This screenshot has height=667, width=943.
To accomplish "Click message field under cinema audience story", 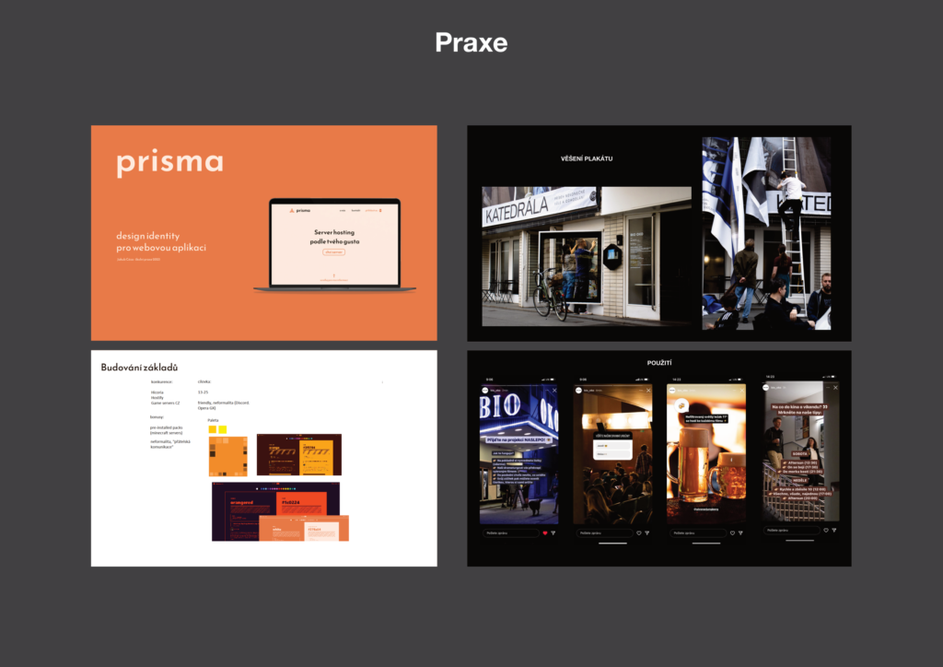I will (604, 532).
